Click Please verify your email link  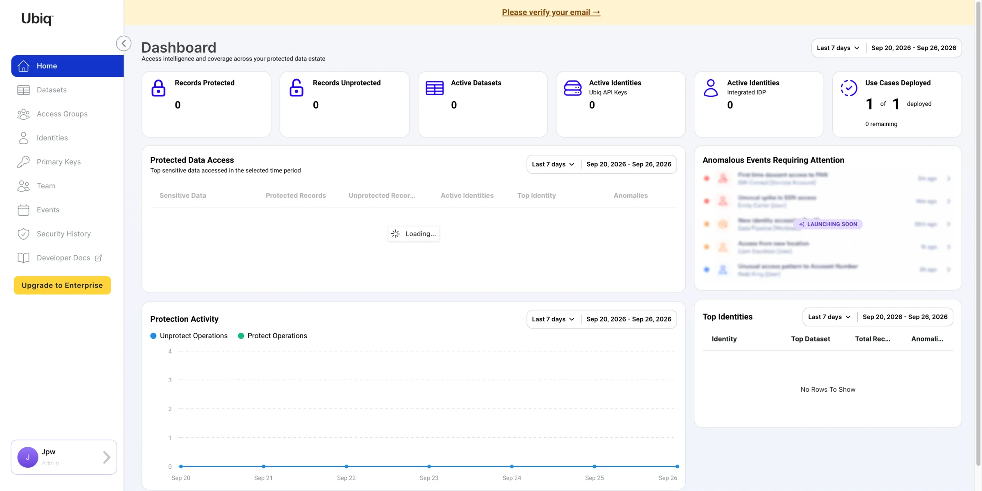click(x=551, y=12)
